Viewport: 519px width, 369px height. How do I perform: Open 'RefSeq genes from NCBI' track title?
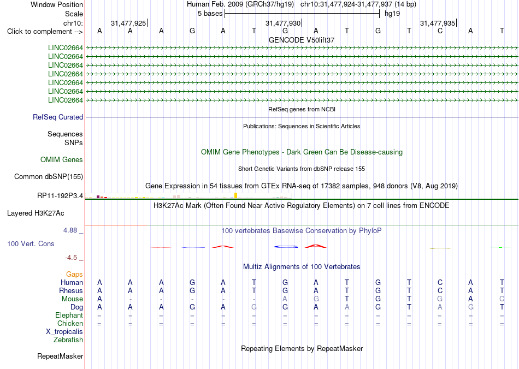tap(302, 109)
